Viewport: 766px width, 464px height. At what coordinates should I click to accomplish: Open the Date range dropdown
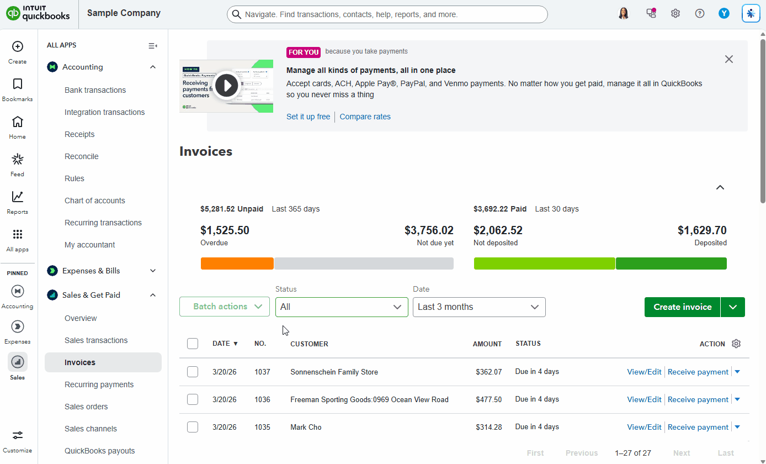coord(479,307)
